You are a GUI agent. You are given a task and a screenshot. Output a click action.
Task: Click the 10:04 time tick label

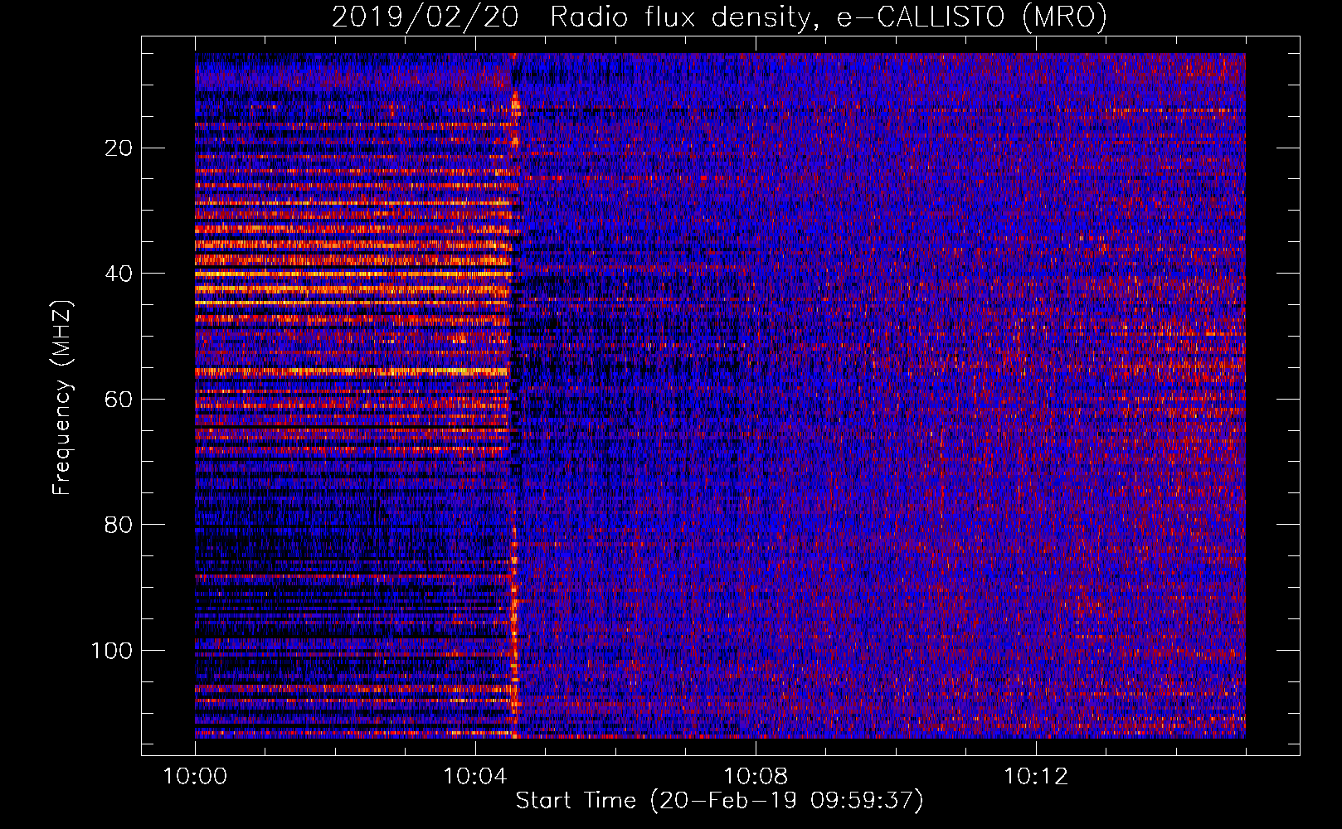click(475, 777)
